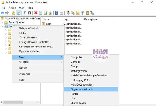The width and height of the screenshot is (156, 106).
Task: Click the tree pane scrollbar right arrow
Action: click(x=38, y=102)
